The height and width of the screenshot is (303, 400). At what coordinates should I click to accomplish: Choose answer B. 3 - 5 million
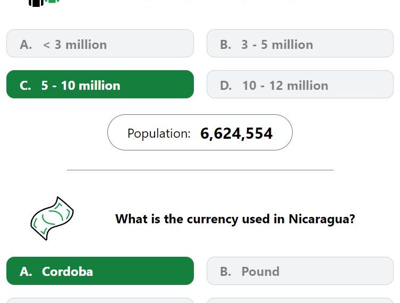[x=300, y=44]
